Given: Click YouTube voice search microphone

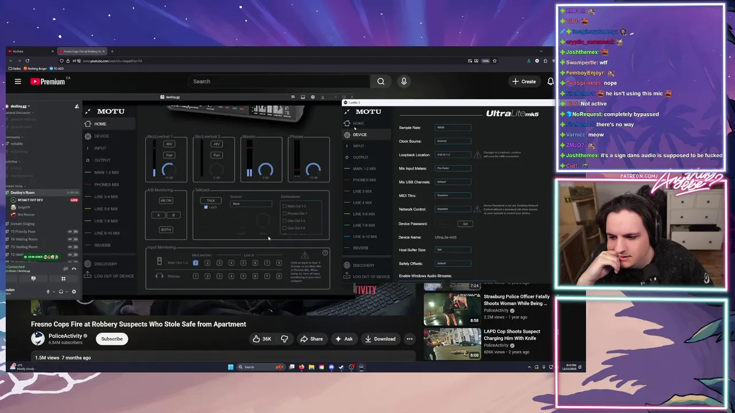Looking at the screenshot, I should pyautogui.click(x=404, y=81).
